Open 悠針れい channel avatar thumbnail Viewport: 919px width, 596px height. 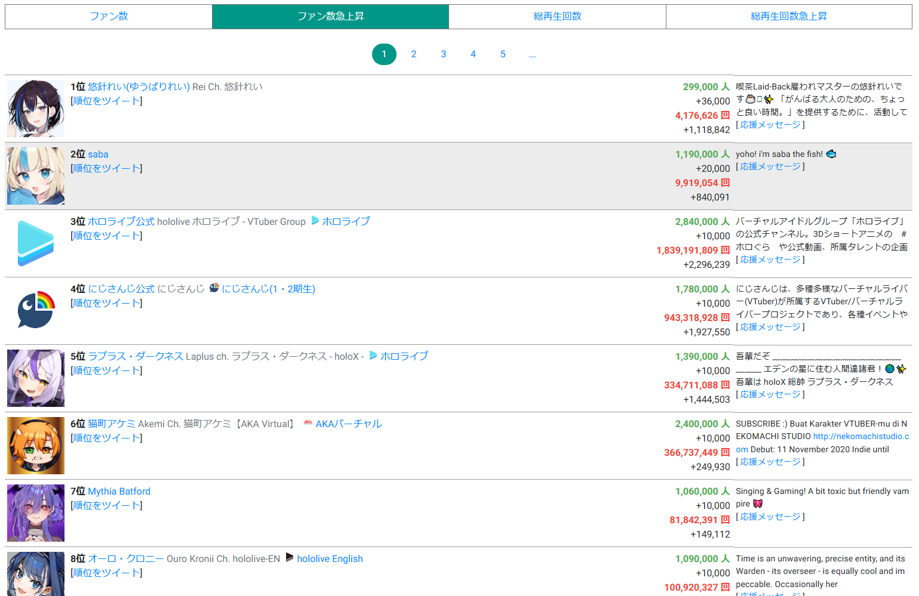[36, 109]
